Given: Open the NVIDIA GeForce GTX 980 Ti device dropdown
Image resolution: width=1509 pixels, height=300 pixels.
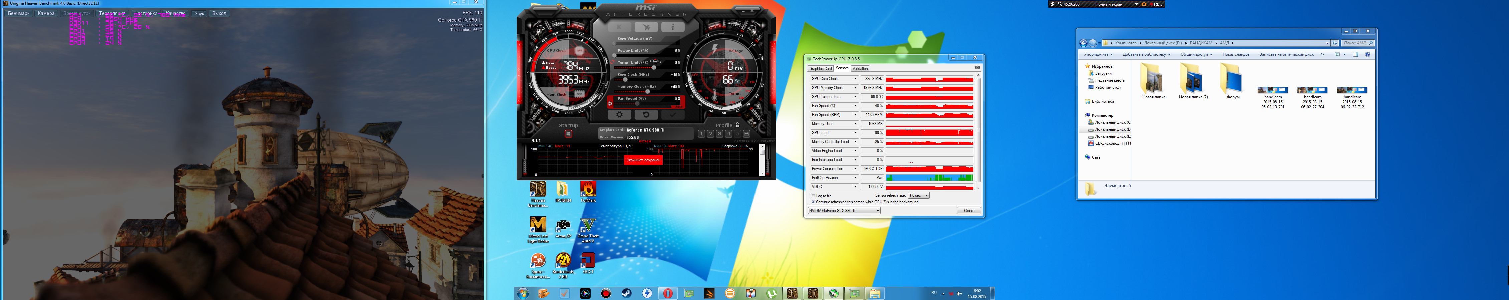Looking at the screenshot, I should (x=844, y=211).
